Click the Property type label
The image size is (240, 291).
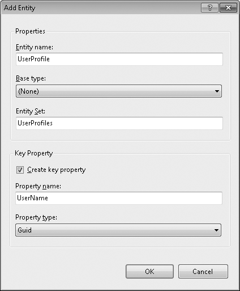click(x=36, y=217)
